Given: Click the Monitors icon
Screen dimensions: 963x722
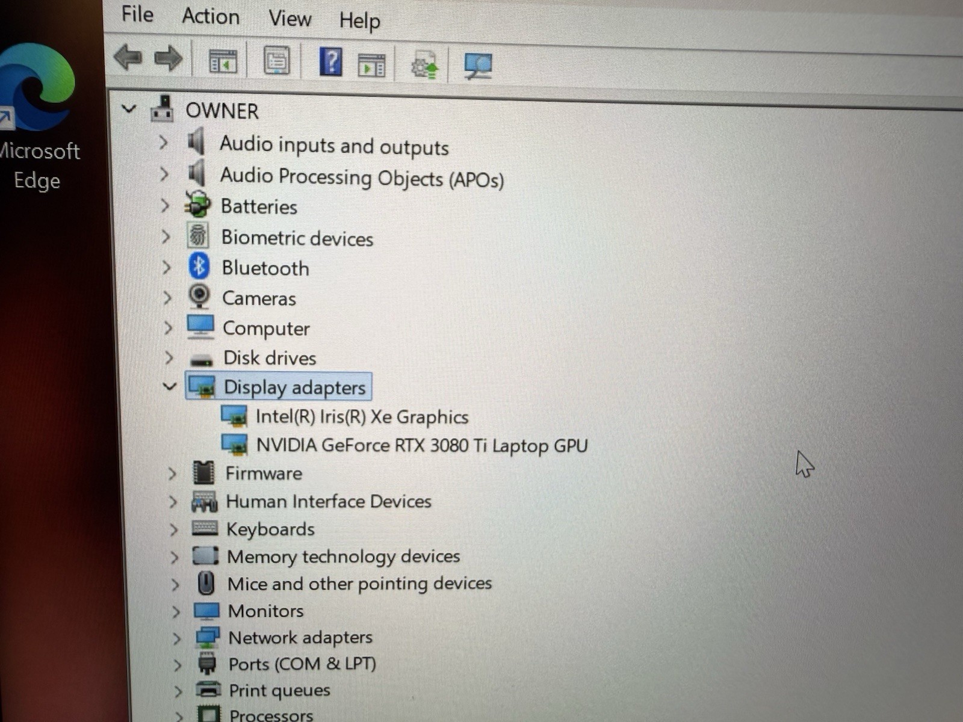Looking at the screenshot, I should [x=206, y=611].
